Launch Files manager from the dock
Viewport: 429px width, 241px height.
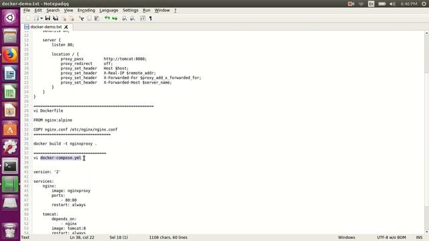point(10,36)
